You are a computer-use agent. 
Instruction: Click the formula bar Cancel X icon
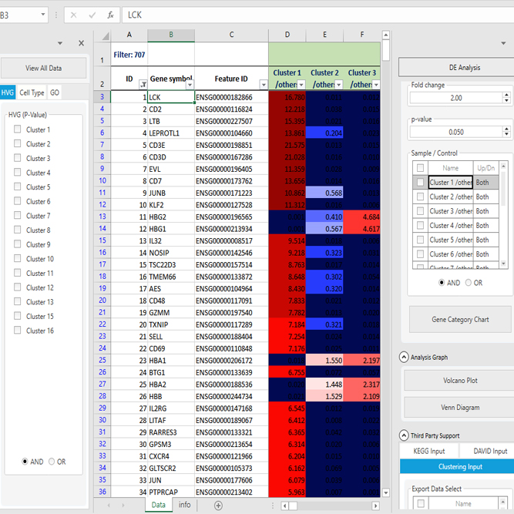point(73,15)
